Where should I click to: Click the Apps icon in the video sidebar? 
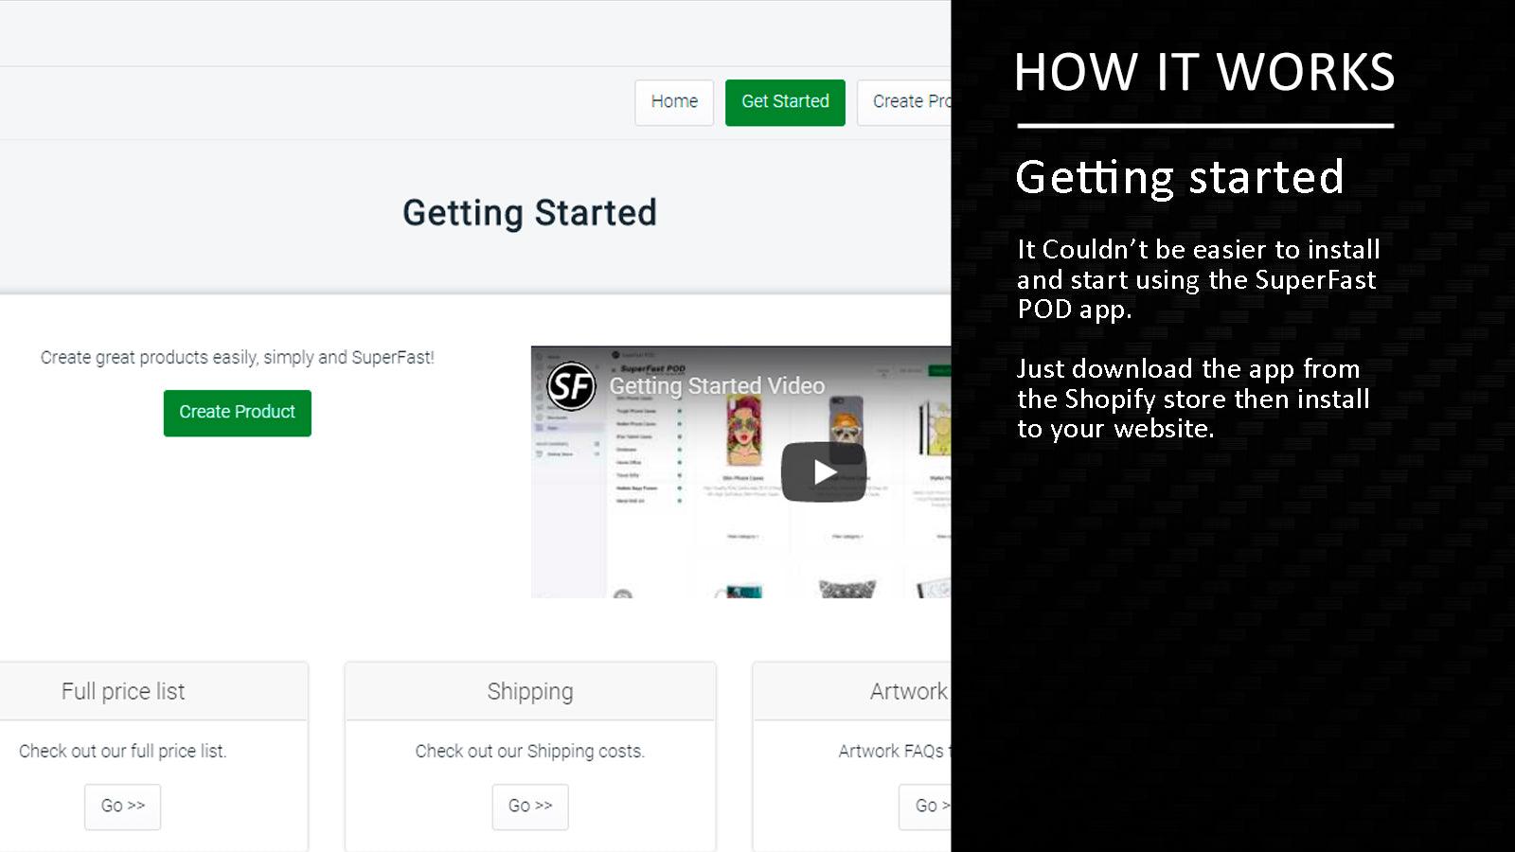pos(539,427)
